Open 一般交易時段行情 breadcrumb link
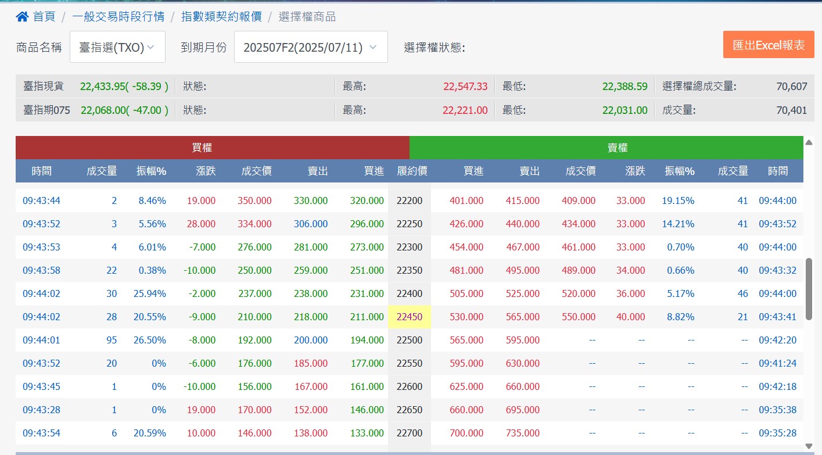This screenshot has width=822, height=455. tap(118, 17)
